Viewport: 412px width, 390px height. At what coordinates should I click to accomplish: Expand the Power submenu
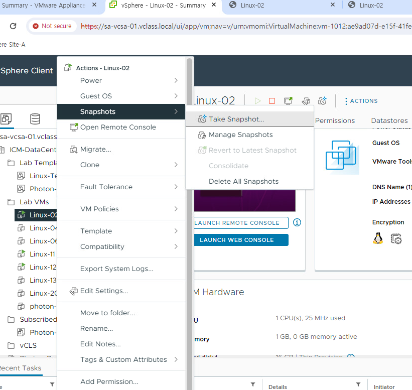(x=121, y=80)
